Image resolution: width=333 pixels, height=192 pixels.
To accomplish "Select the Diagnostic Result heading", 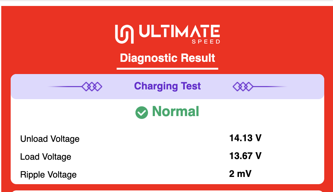I will tap(167, 58).
